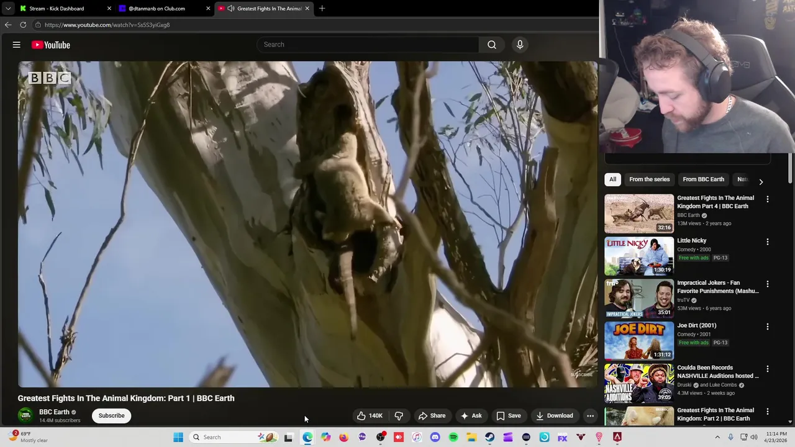The width and height of the screenshot is (795, 447).
Task: Open FX app from taskbar
Action: (562, 437)
